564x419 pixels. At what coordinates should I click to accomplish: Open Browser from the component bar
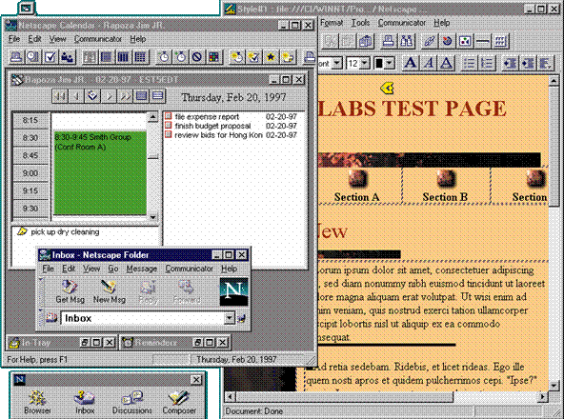click(37, 402)
